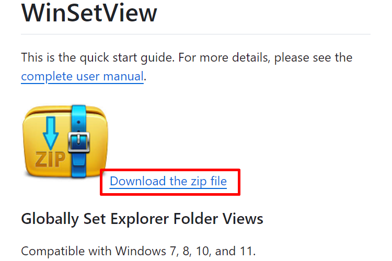
Task: Click the yellow ZIP archive image
Action: click(65, 141)
